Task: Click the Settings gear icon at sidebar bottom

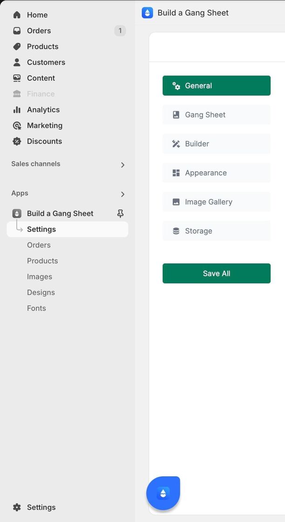Action: (17, 508)
